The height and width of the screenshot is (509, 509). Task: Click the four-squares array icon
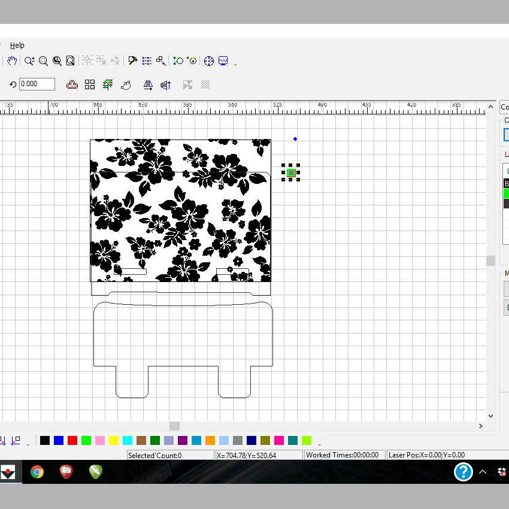pos(90,84)
